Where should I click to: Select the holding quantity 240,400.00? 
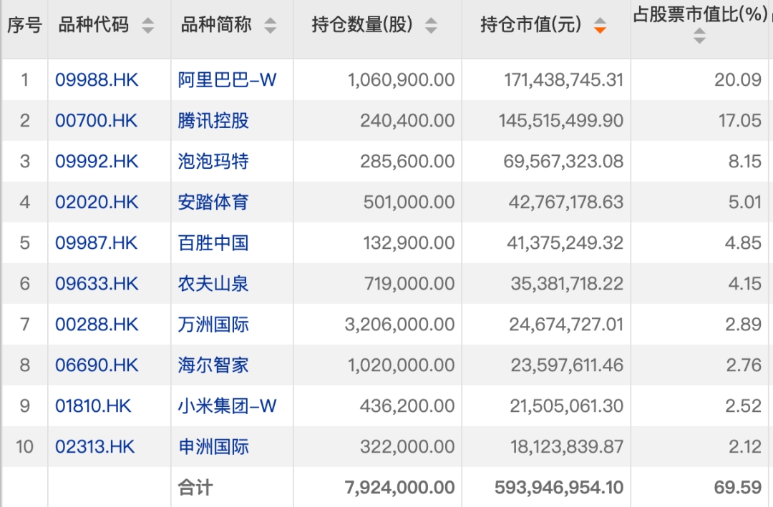(x=407, y=121)
